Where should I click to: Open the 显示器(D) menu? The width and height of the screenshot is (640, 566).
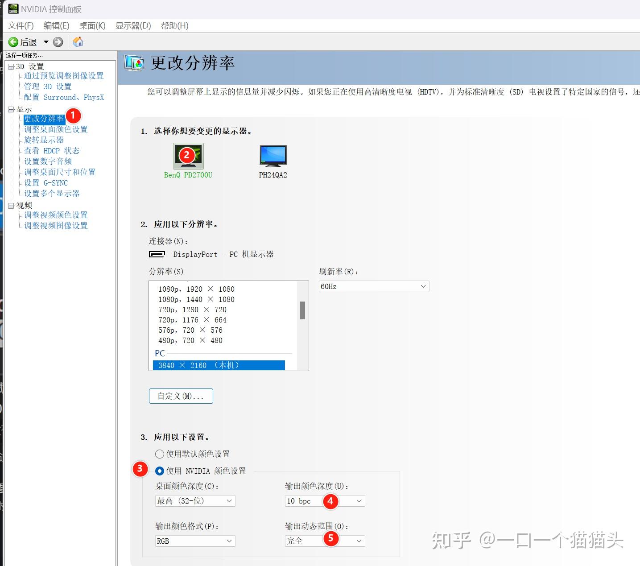click(x=133, y=26)
